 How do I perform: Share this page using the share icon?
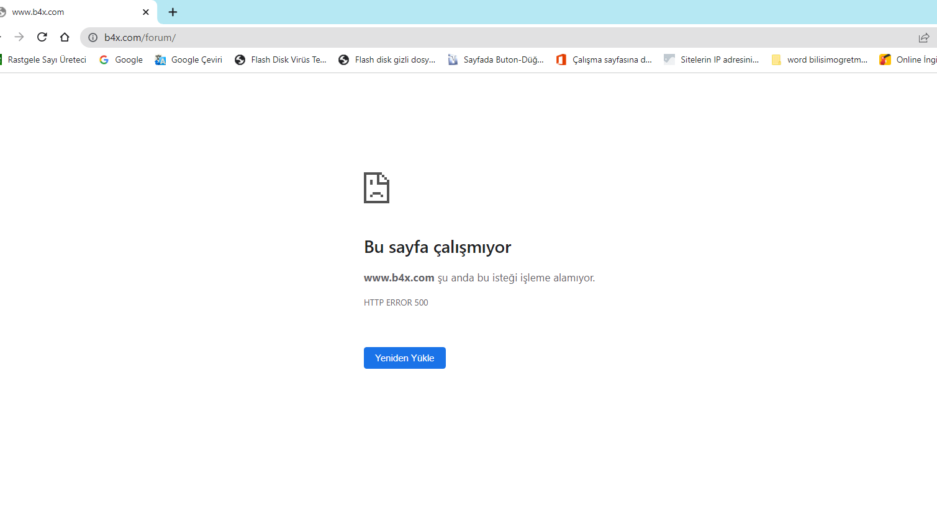[x=924, y=38]
